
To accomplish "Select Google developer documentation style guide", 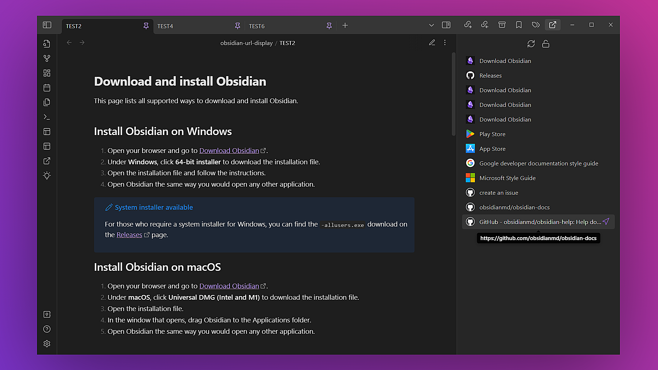I will coord(538,163).
